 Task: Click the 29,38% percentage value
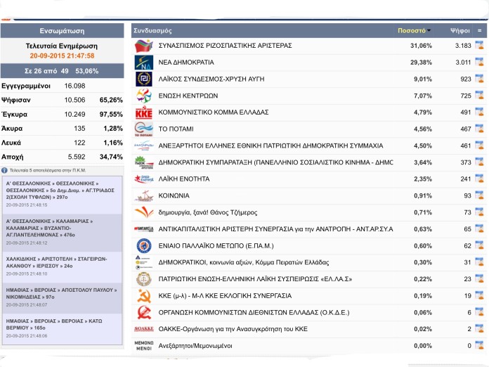click(421, 63)
